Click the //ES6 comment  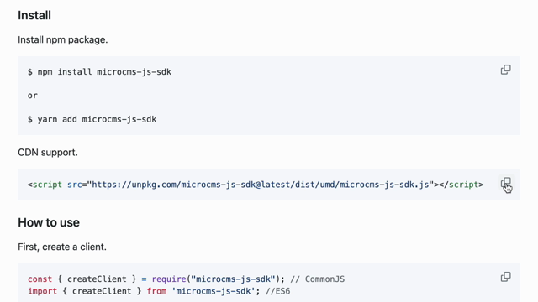coord(277,291)
